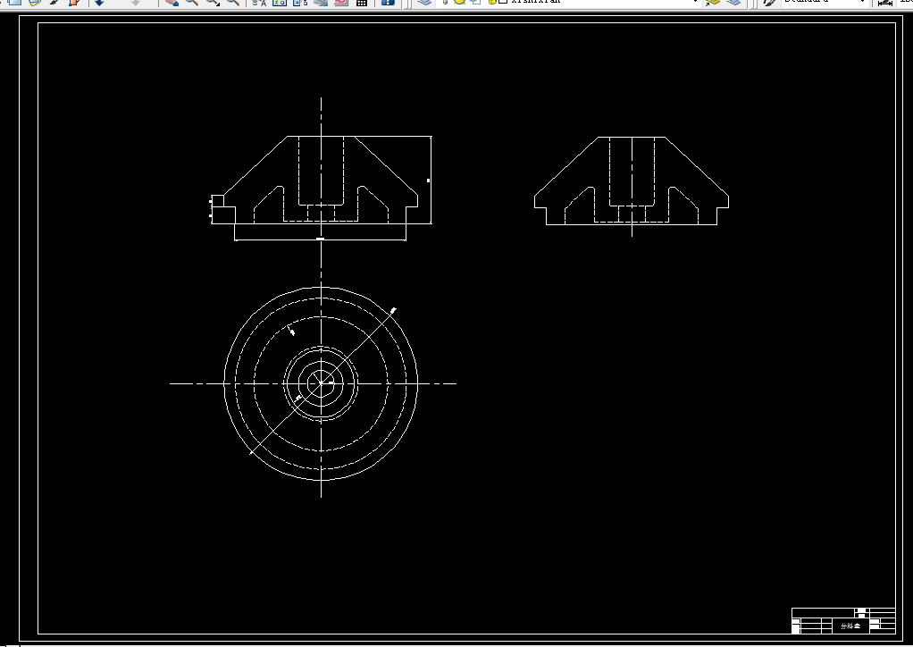
Task: Select the right-hand side view vertical centerline
Action: click(x=632, y=187)
